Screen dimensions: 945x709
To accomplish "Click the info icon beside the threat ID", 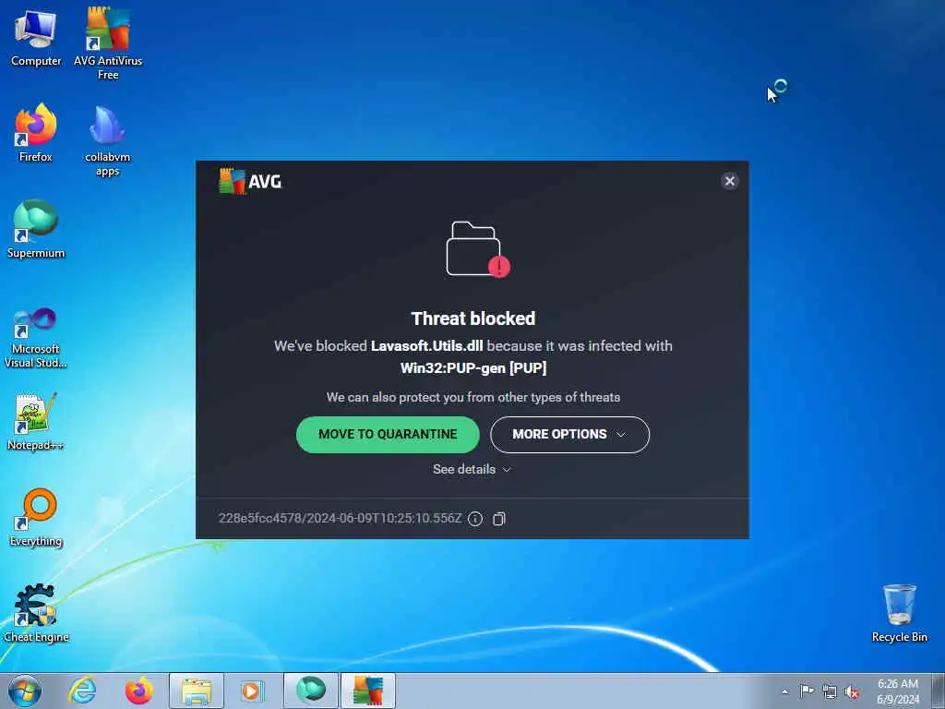I will 475,519.
